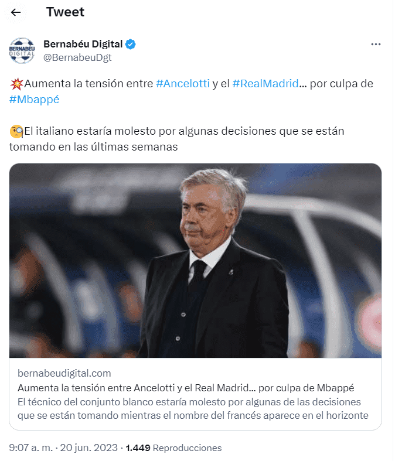Click the tweet body text about el italiano
The image size is (395, 461).
coord(176,139)
